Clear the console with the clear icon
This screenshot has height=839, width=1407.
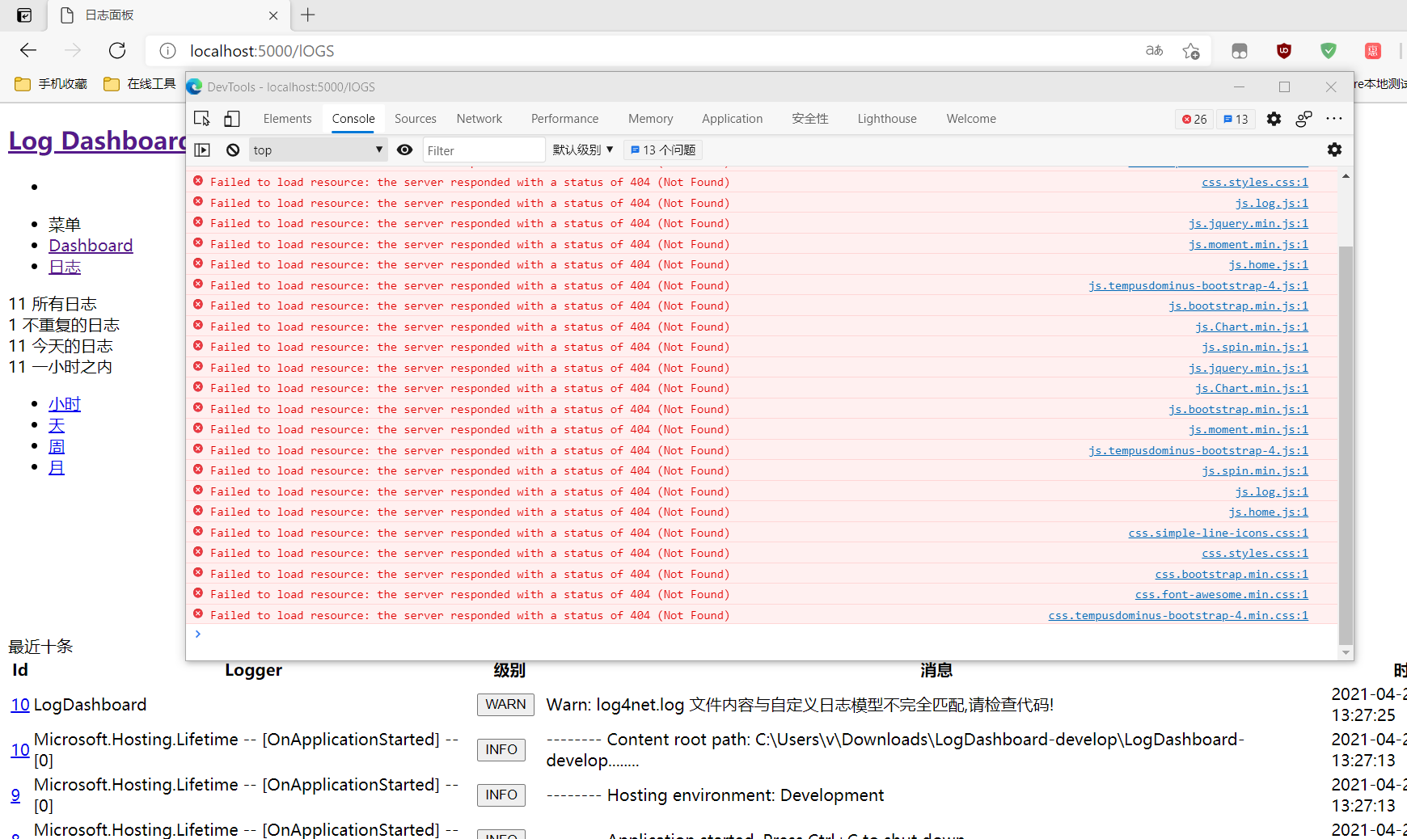[x=233, y=150]
